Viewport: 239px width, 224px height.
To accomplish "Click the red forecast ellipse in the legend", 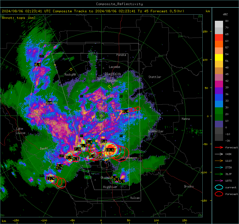I will click(x=219, y=194).
